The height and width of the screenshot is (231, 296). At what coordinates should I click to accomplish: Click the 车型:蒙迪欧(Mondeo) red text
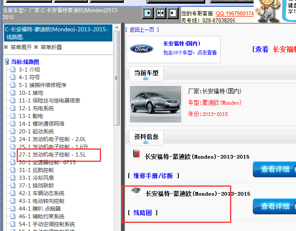point(215,103)
